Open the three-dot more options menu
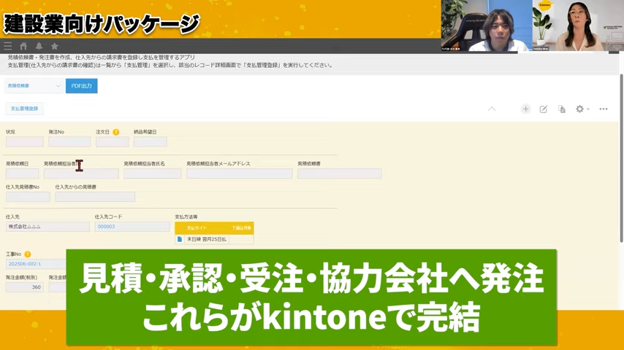The image size is (624, 350). pyautogui.click(x=604, y=109)
